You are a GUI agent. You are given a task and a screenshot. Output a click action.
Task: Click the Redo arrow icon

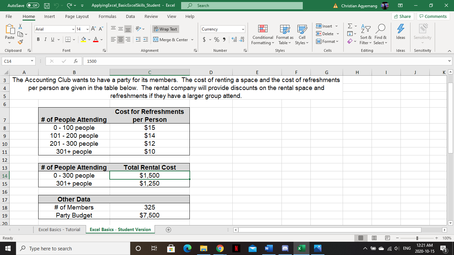point(70,6)
